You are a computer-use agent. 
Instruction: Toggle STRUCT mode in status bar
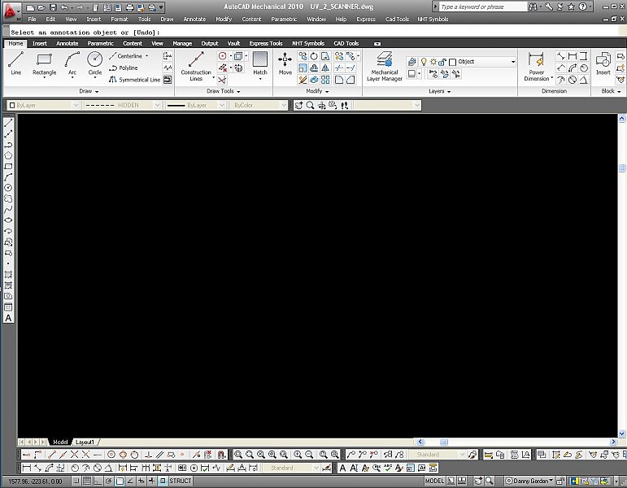tap(181, 481)
